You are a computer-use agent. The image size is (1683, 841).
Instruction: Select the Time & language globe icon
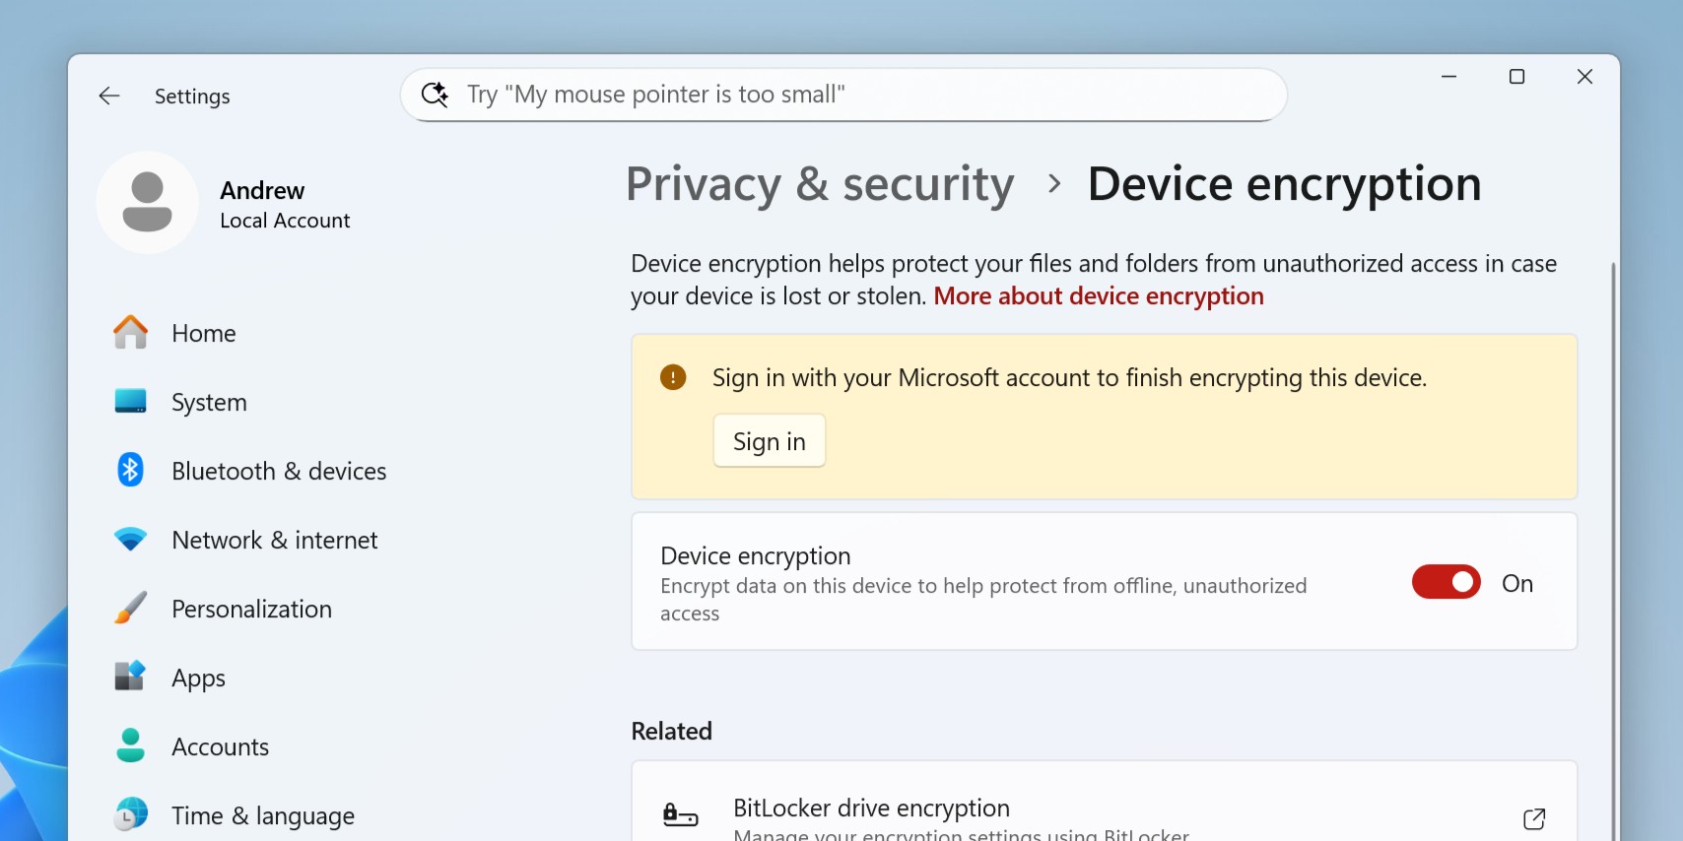[x=130, y=815]
